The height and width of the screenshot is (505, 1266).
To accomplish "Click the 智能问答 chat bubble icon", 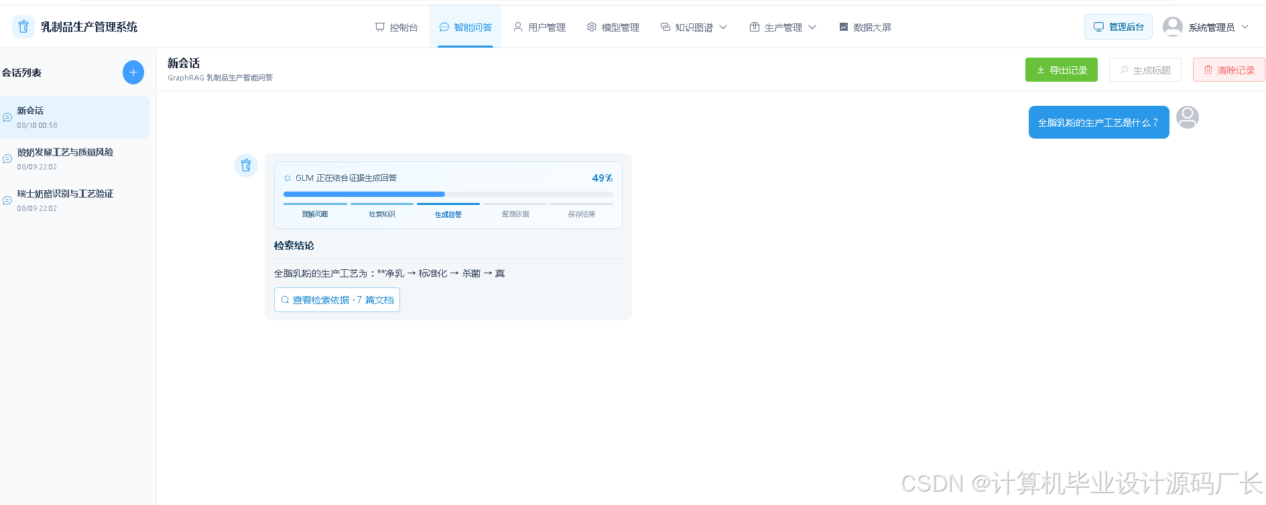I will tap(444, 27).
